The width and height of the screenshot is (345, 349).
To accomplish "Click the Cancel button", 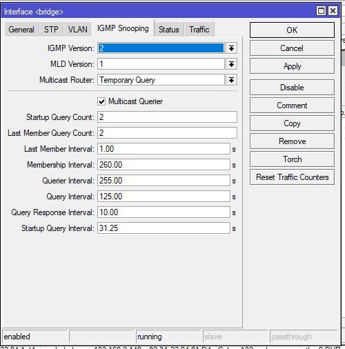I will click(x=292, y=48).
